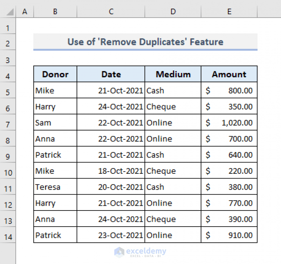This screenshot has width=281, height=264.
Task: Select row 6 header
Action: [8, 106]
